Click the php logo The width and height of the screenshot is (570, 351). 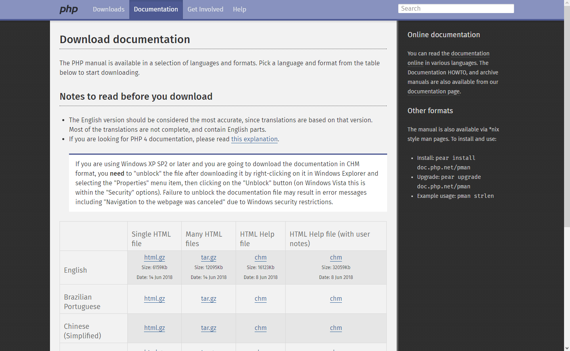69,9
